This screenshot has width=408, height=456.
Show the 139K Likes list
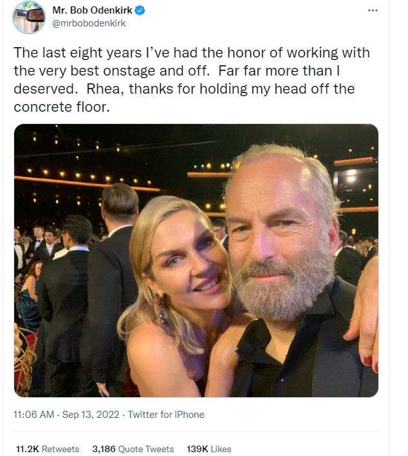point(209,449)
